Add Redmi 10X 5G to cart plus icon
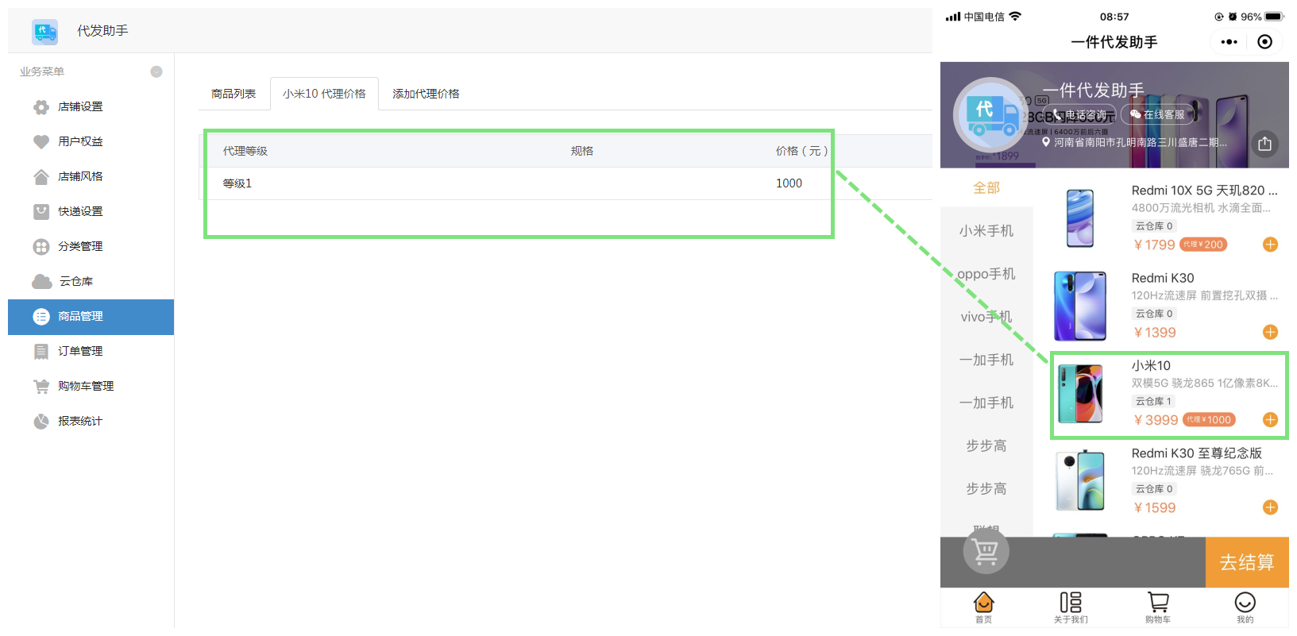This screenshot has height=636, width=1297. coord(1271,245)
